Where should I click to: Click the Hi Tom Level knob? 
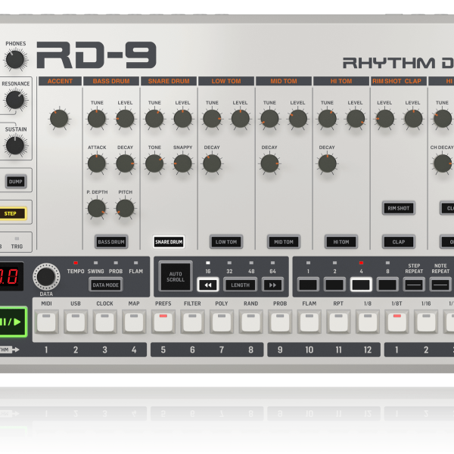(356, 119)
